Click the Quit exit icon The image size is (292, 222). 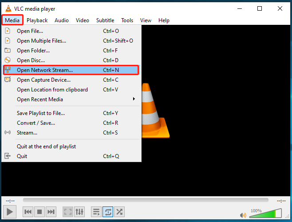pyautogui.click(x=8, y=156)
